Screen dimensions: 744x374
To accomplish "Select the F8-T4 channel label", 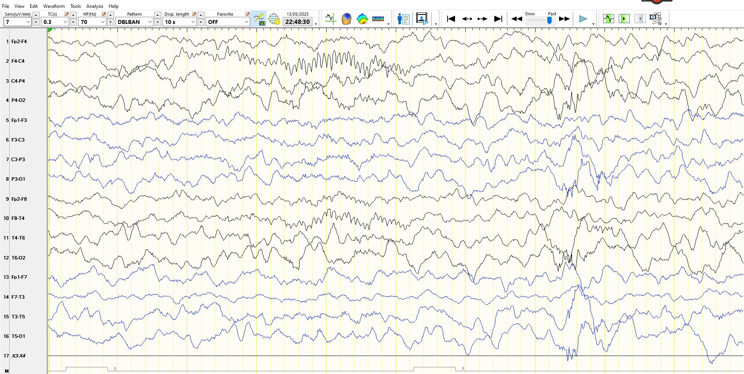I will (18, 218).
